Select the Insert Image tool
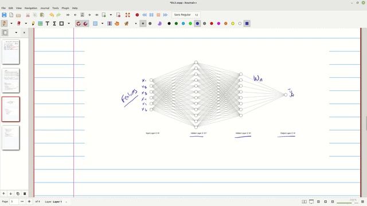367x206 pixels. tap(40, 23)
